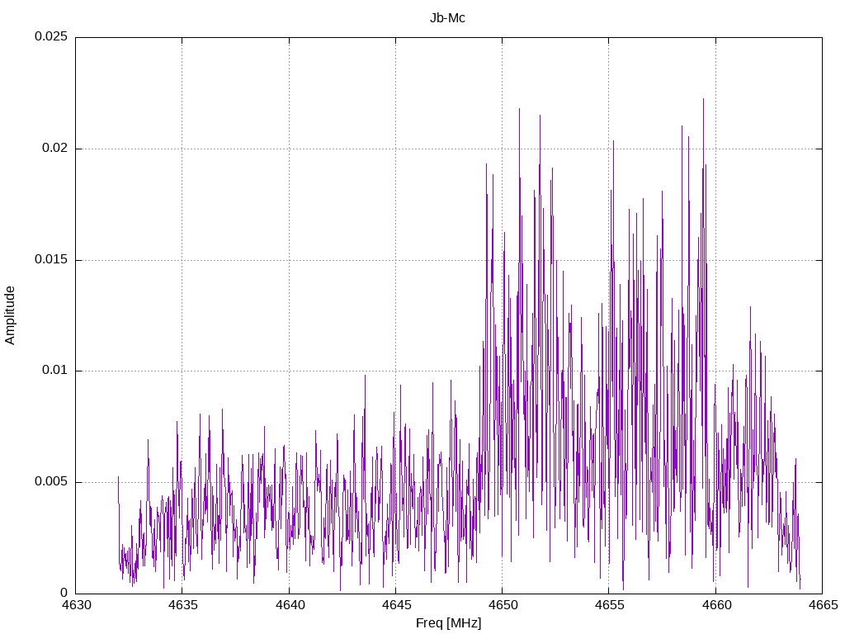Click the x-axis tick label 4665

tap(823, 605)
